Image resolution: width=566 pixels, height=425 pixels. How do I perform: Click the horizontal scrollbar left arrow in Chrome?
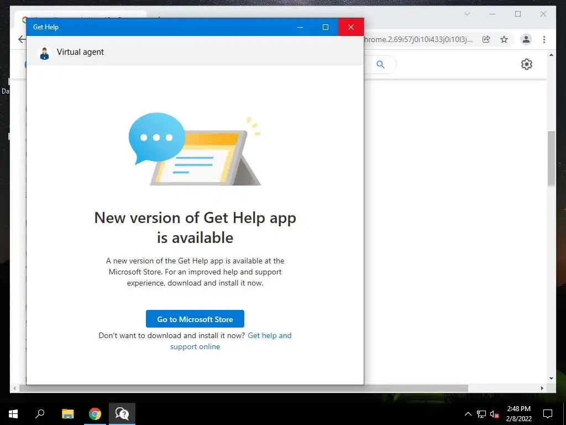pos(14,388)
